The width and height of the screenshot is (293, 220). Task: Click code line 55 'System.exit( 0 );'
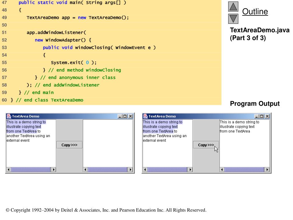(74, 62)
